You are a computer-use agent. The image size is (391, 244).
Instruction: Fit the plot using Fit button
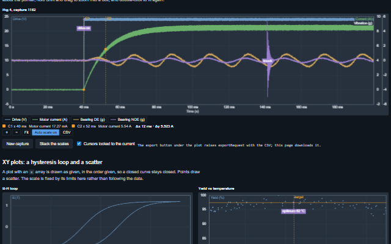[26, 132]
